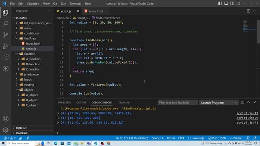The image size is (260, 146).
Task: Open script.js:17 source link
Action: [247, 113]
